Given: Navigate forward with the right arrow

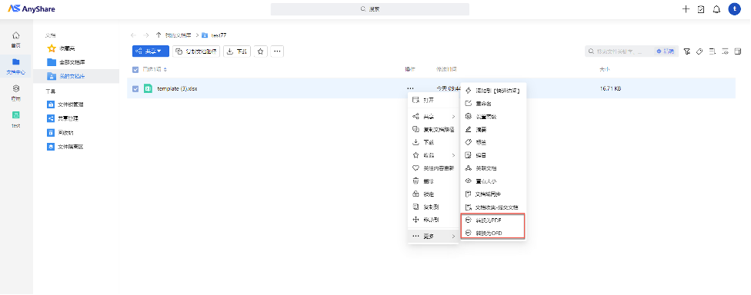Looking at the screenshot, I should point(146,35).
